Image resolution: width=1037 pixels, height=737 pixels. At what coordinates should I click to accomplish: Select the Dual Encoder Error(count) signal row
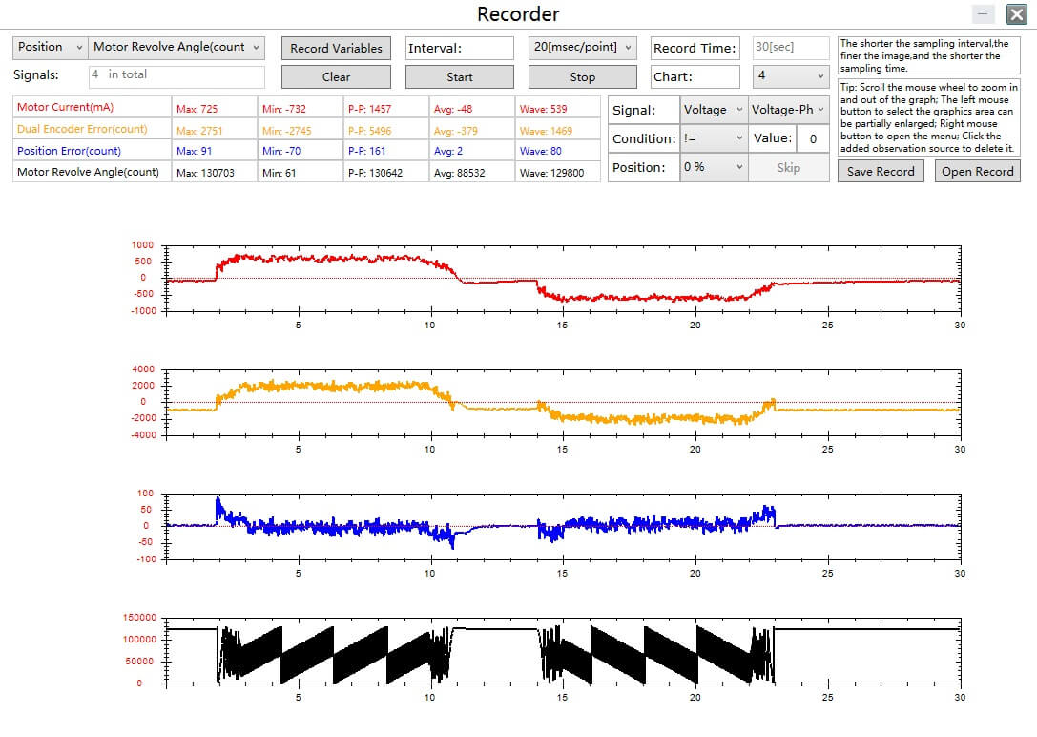(92, 129)
